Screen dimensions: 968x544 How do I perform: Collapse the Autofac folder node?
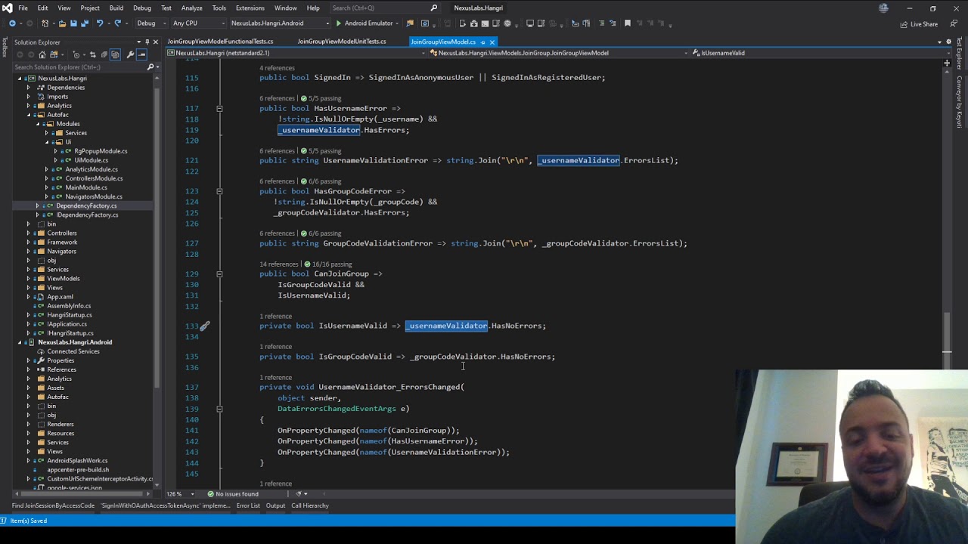[x=29, y=115]
